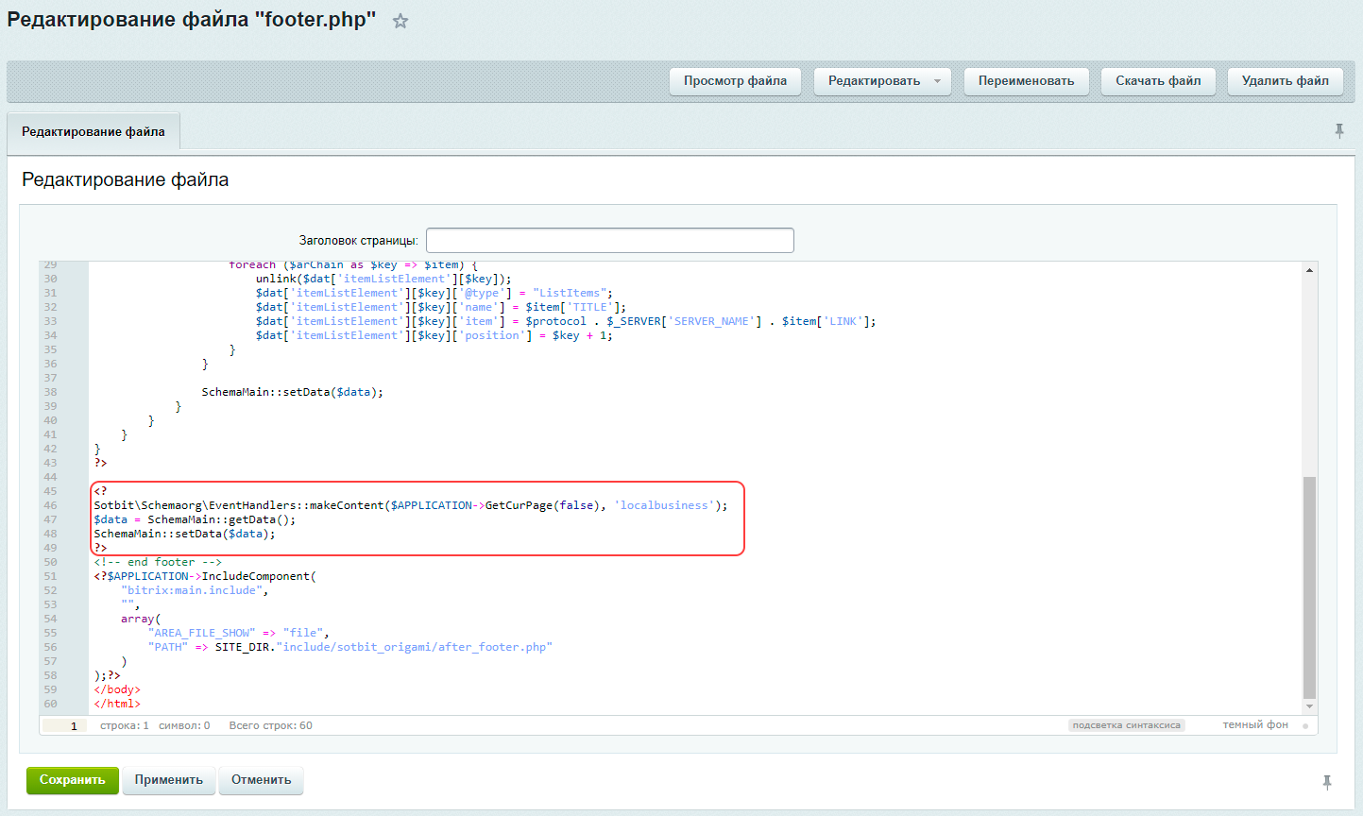The width and height of the screenshot is (1363, 816).
Task: Click the </html> tag line
Action: [117, 704]
